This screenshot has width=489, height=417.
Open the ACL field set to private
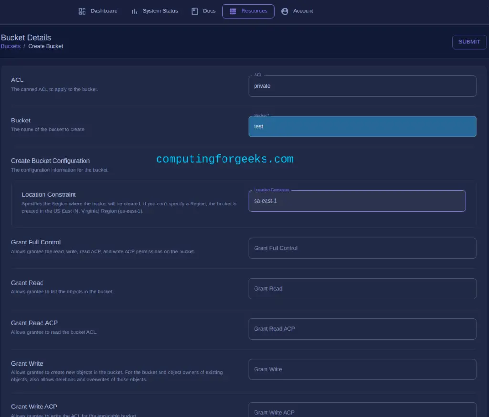click(362, 86)
